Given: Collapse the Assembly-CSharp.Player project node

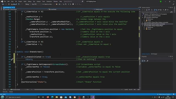Looking at the screenshot, I should 143,18.
